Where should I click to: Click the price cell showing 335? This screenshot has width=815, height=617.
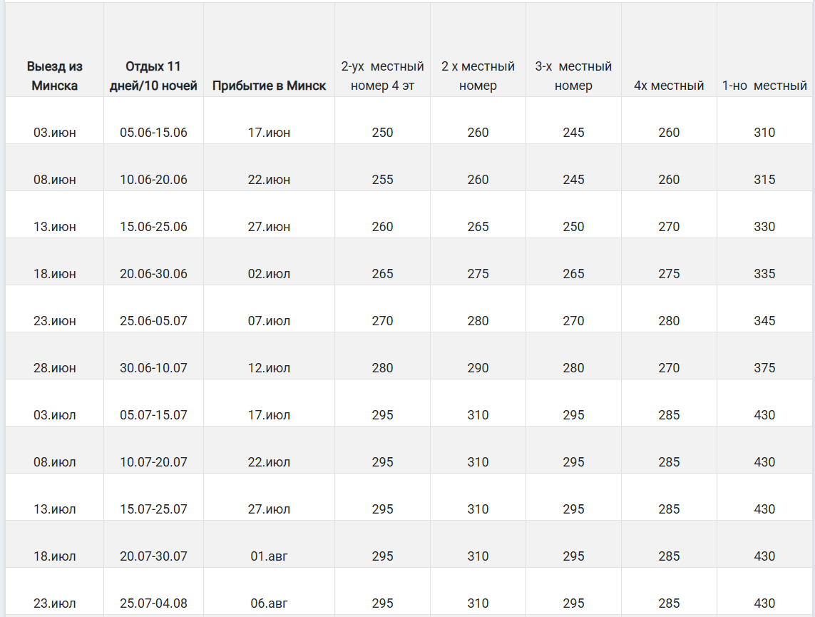[x=764, y=274]
